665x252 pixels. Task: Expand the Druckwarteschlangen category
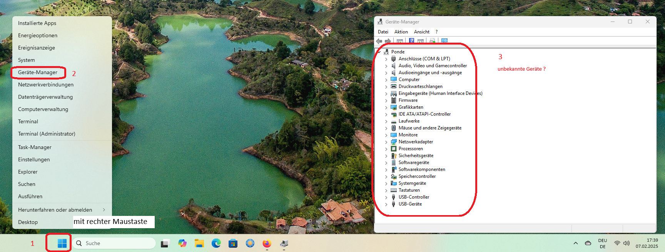(x=386, y=86)
